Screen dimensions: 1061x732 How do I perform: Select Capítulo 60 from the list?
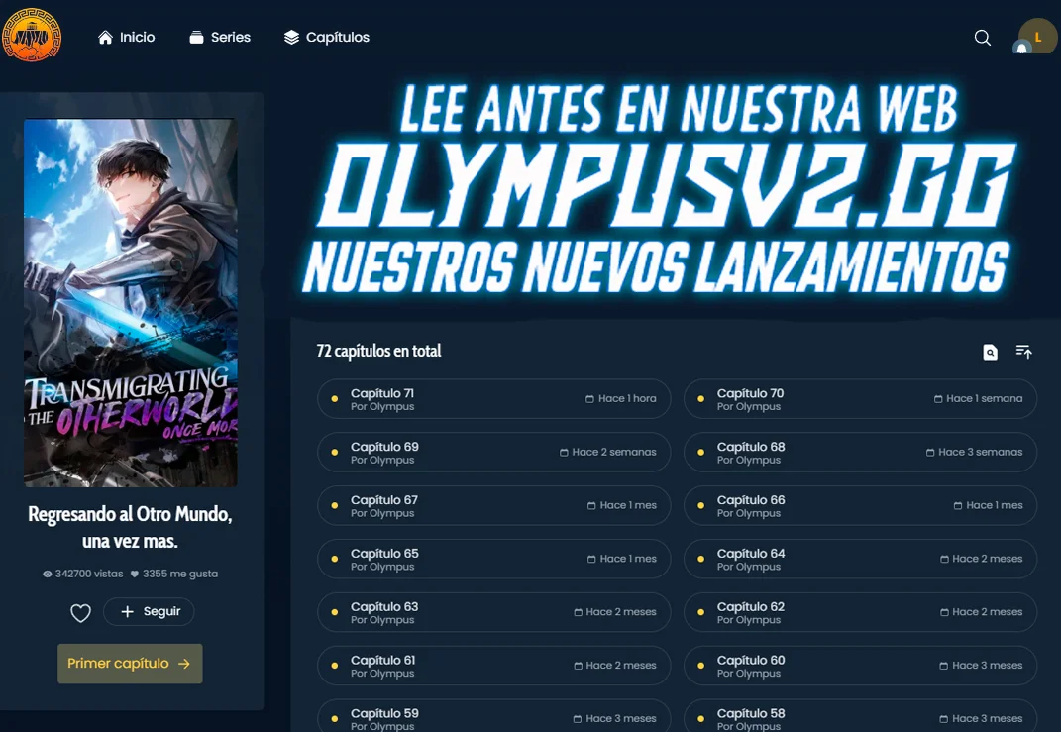pos(860,667)
